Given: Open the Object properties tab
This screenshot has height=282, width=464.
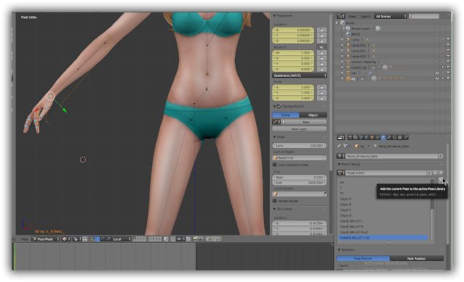Looking at the screenshot, I should 372,137.
